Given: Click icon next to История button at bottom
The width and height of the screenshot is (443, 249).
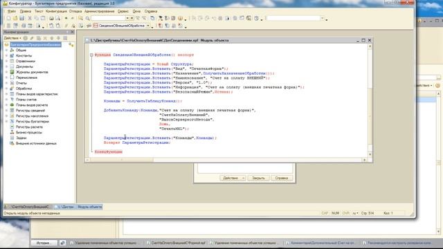Looking at the screenshot, I should pos(63,243).
